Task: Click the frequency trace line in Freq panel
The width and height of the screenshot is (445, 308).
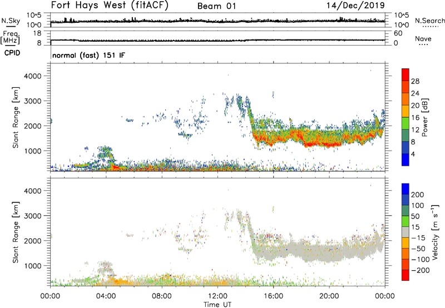Action: pos(217,40)
